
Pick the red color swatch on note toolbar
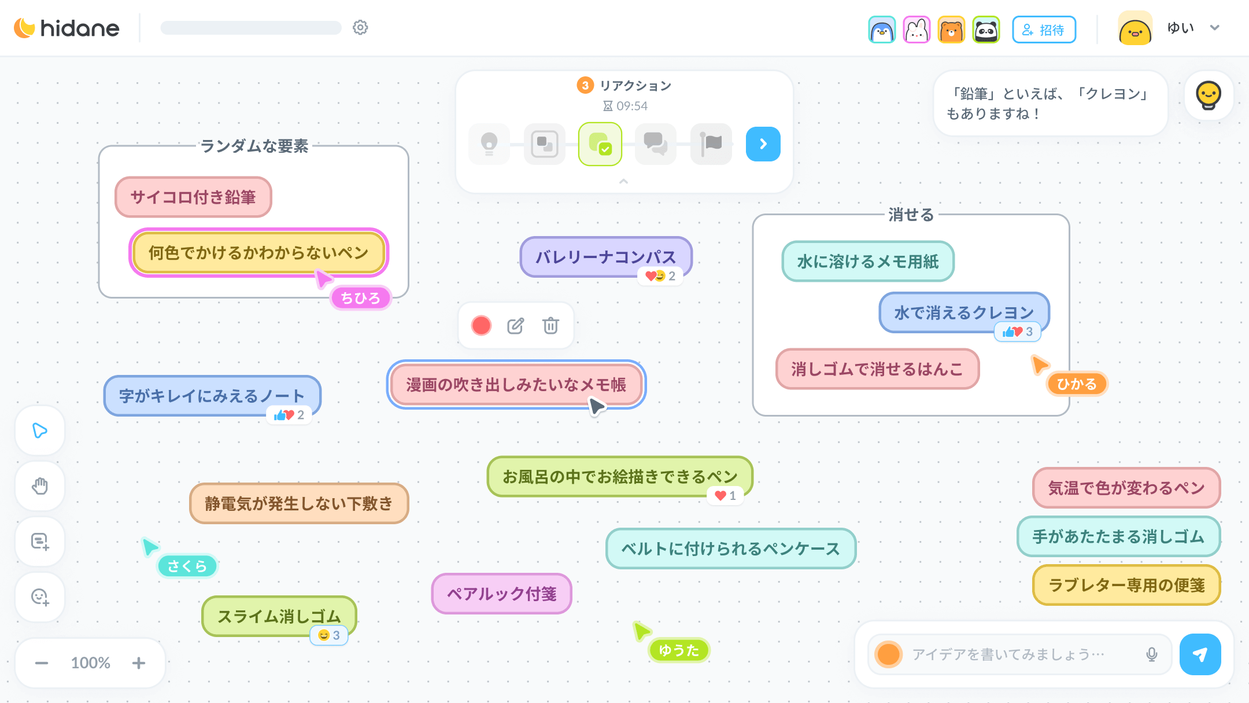coord(481,326)
